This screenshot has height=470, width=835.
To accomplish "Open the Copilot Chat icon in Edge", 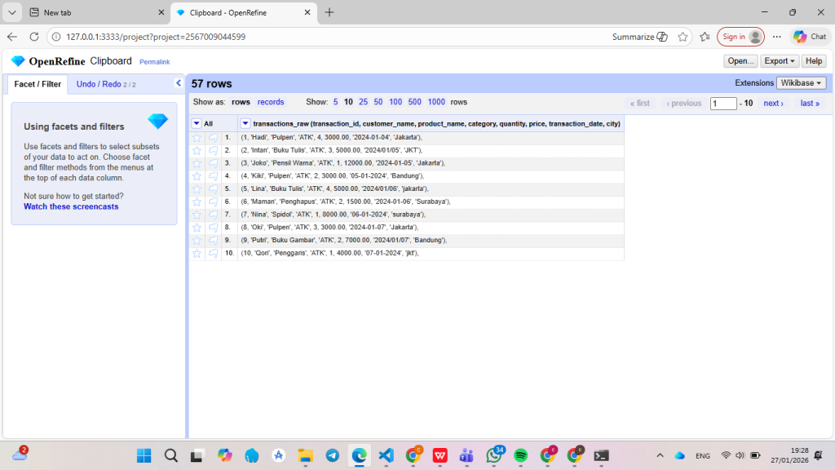I will [x=810, y=37].
